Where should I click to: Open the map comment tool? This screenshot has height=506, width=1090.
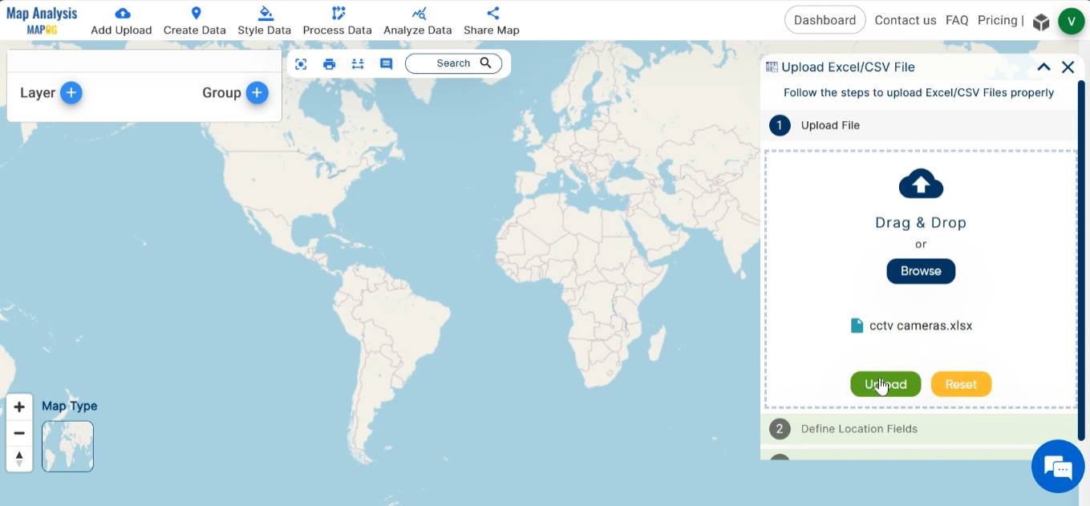[x=385, y=63]
